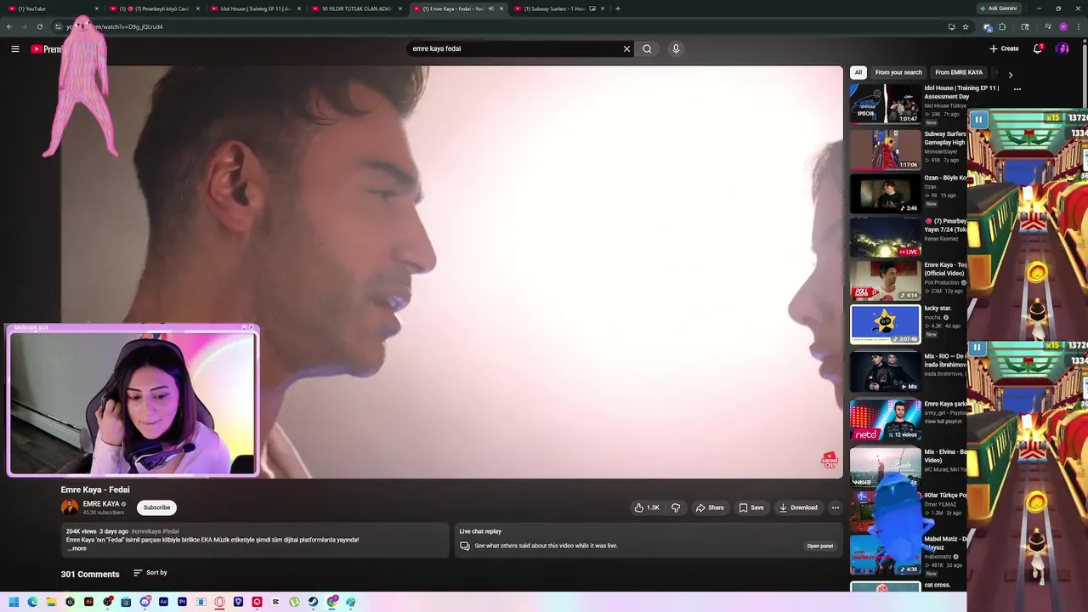Open more actions ellipsis below the video
This screenshot has height=612, width=1088.
click(x=835, y=507)
